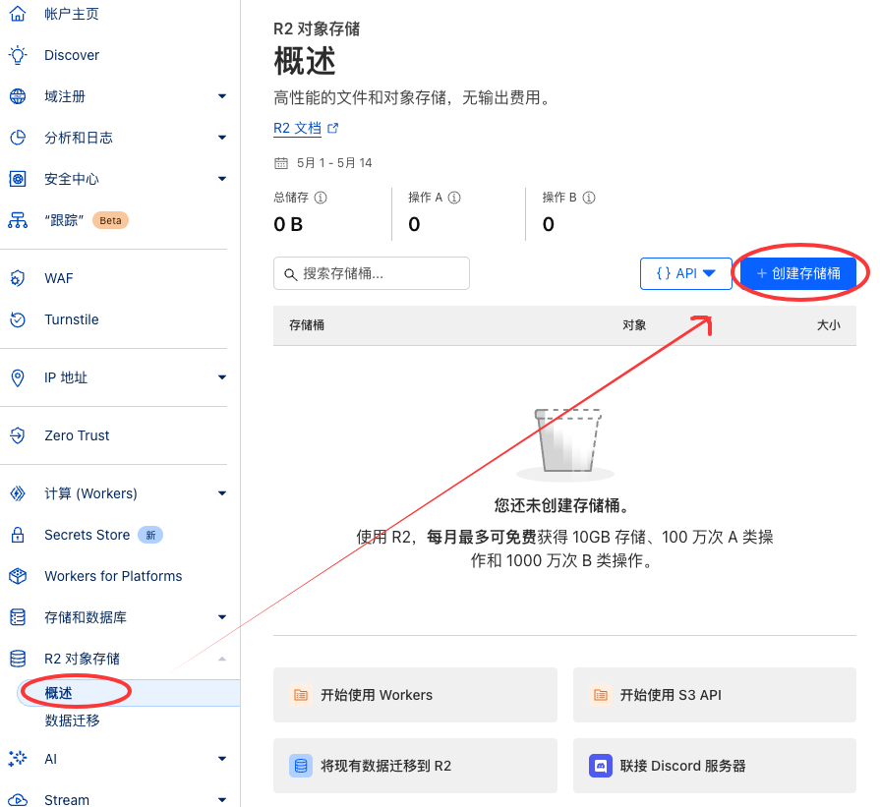Click the 开始使用 Workers card
The height and width of the screenshot is (807, 880).
(415, 695)
